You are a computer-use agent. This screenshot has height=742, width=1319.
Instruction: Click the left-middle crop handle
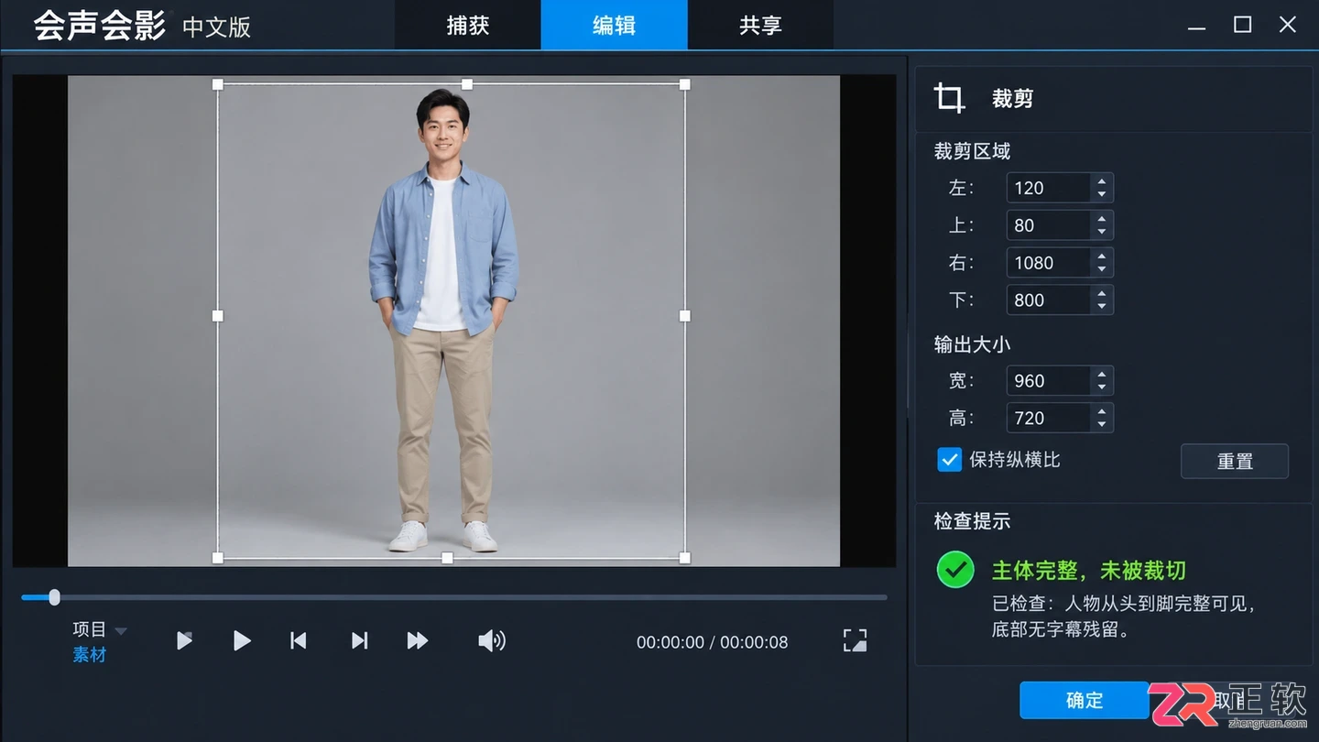click(218, 316)
